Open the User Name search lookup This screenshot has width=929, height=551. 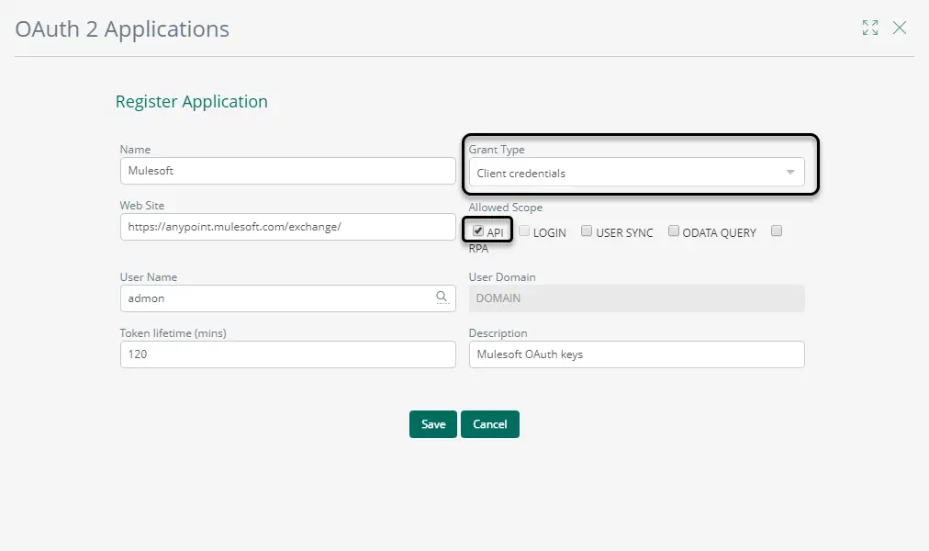click(442, 297)
